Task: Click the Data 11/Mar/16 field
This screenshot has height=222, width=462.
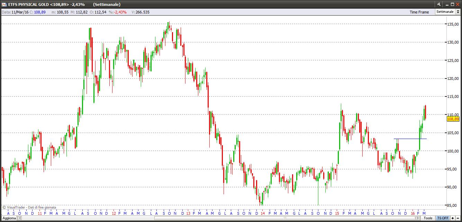Action: 15,12
